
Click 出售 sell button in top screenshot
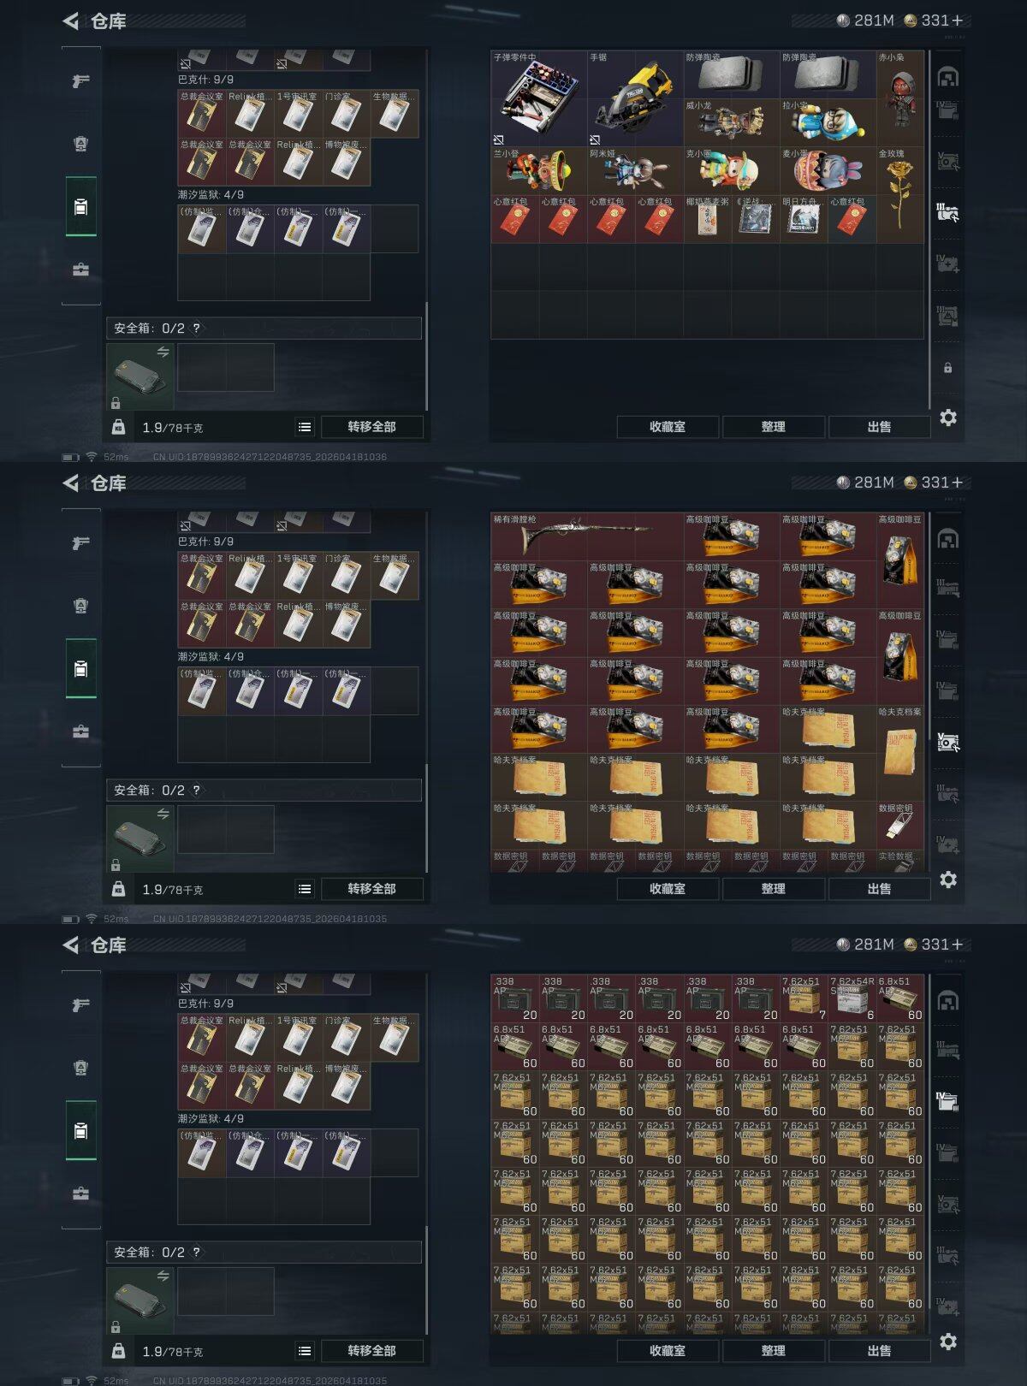click(x=879, y=427)
